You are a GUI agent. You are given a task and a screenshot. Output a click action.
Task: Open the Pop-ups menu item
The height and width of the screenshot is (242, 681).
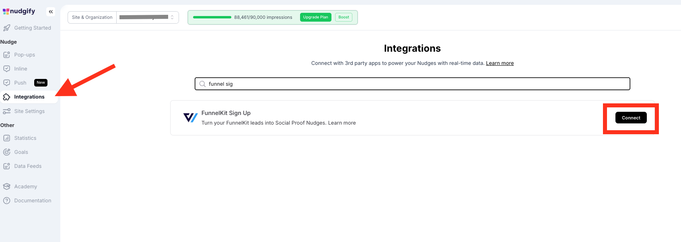pos(25,55)
